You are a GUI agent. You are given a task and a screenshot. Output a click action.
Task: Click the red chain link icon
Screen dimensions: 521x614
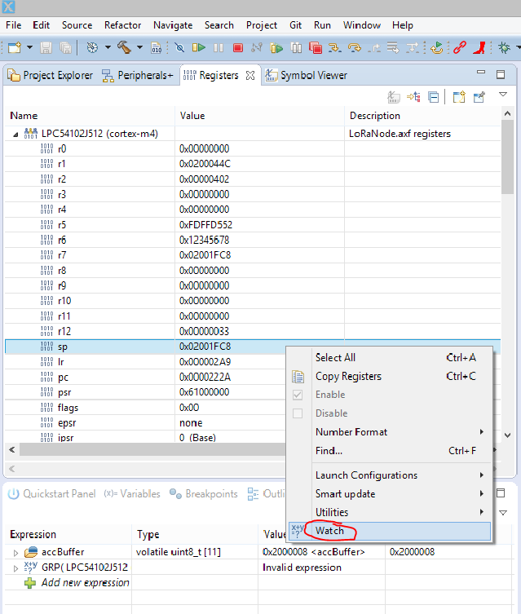(x=460, y=48)
